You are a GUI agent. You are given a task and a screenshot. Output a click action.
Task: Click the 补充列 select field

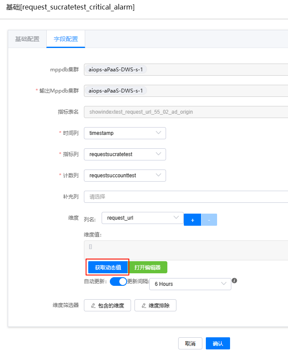coord(186,197)
